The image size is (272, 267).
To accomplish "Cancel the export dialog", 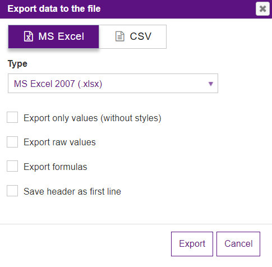I will 238,244.
